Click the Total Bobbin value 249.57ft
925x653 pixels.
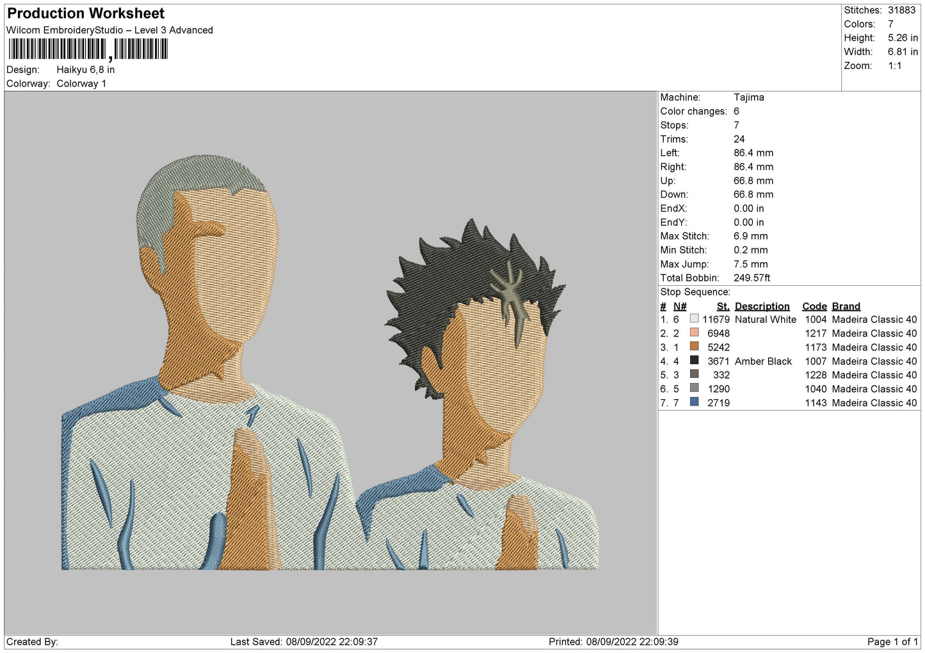[x=752, y=278]
